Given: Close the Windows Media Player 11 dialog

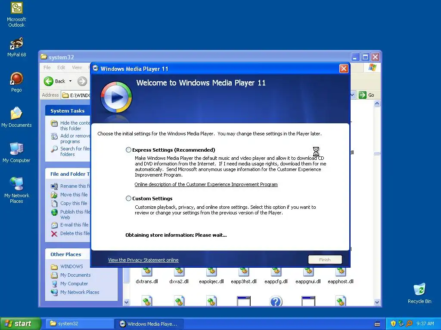Looking at the screenshot, I should coord(344,68).
